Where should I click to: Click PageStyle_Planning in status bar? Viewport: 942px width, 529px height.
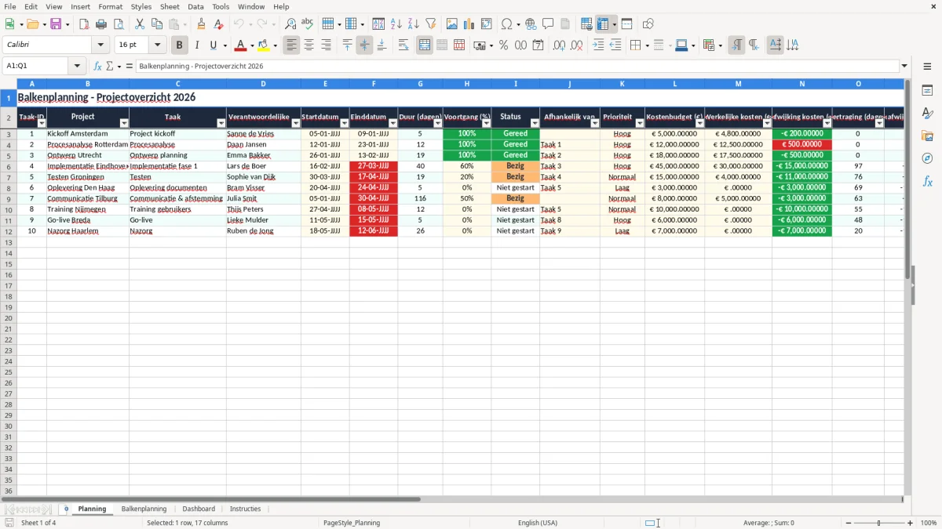point(352,523)
